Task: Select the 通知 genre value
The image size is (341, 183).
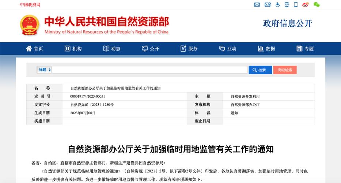Action: coord(234,113)
